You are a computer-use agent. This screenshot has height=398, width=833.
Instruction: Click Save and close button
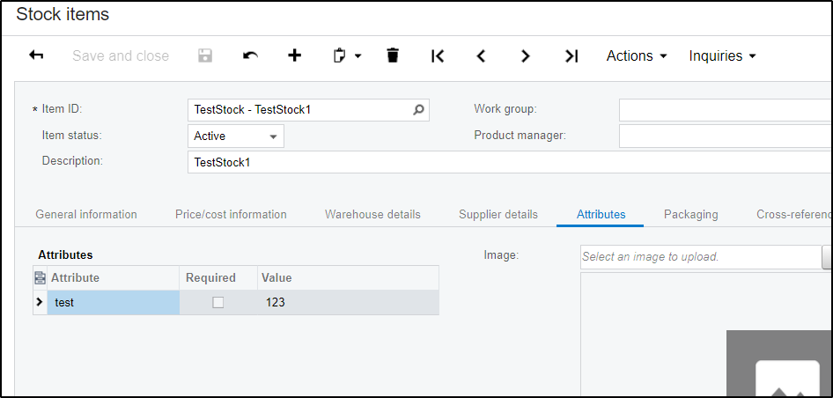pyautogui.click(x=121, y=55)
